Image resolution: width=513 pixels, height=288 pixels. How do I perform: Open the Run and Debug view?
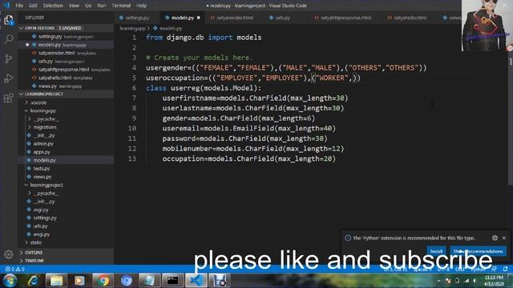pos(9,78)
